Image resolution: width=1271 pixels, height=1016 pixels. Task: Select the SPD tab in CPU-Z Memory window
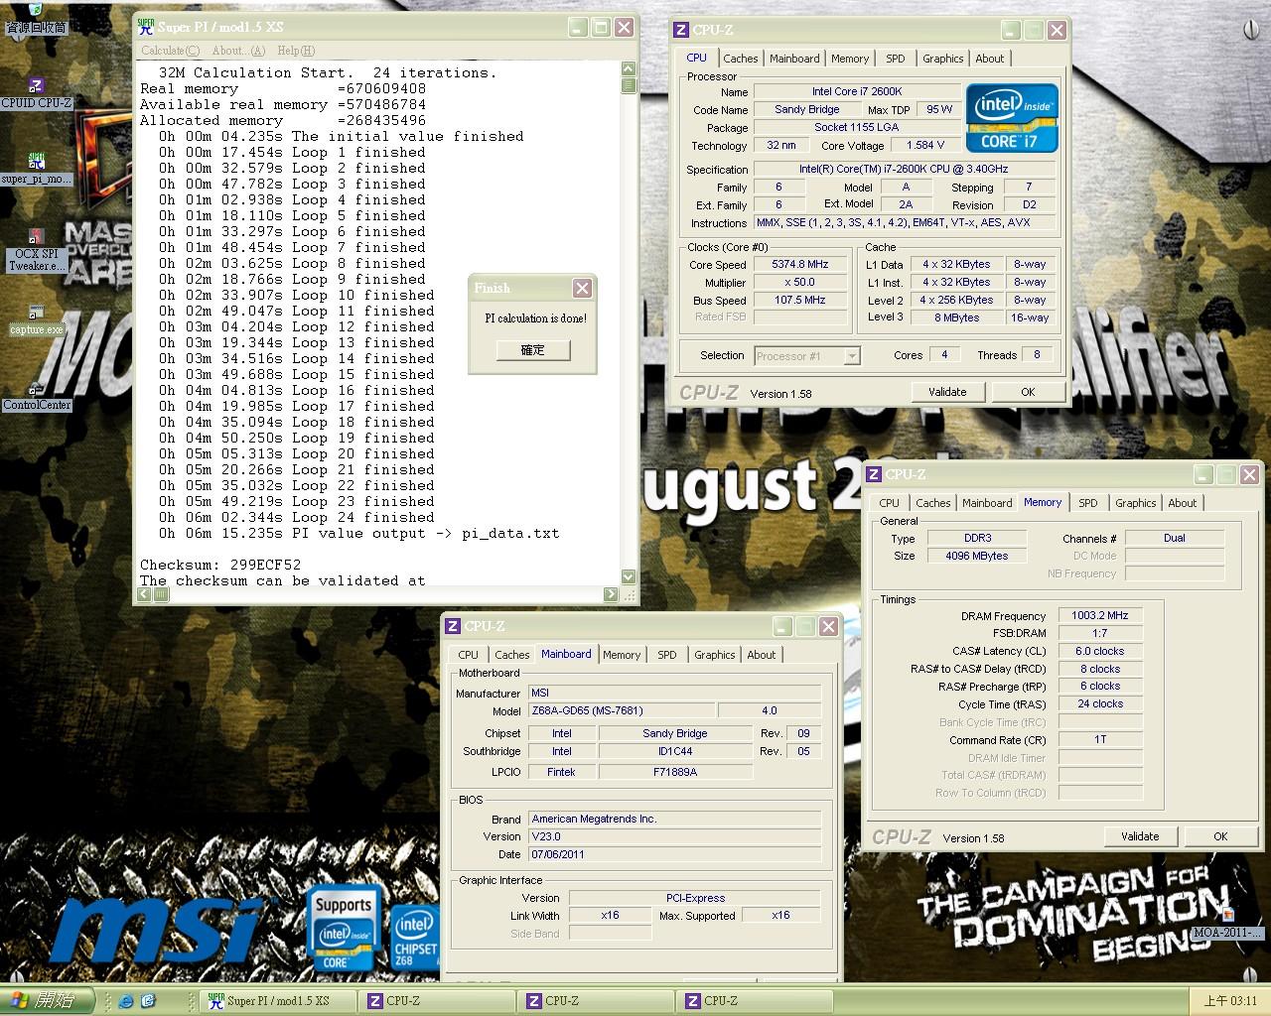[x=1088, y=503]
